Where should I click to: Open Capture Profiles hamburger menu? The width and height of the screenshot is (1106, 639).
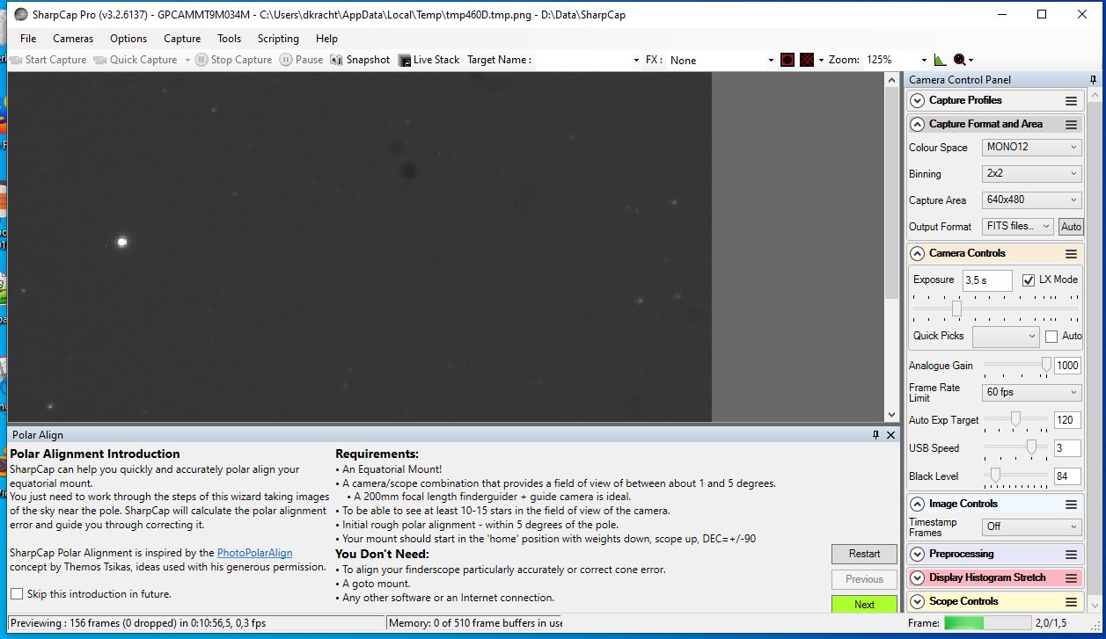click(1071, 101)
